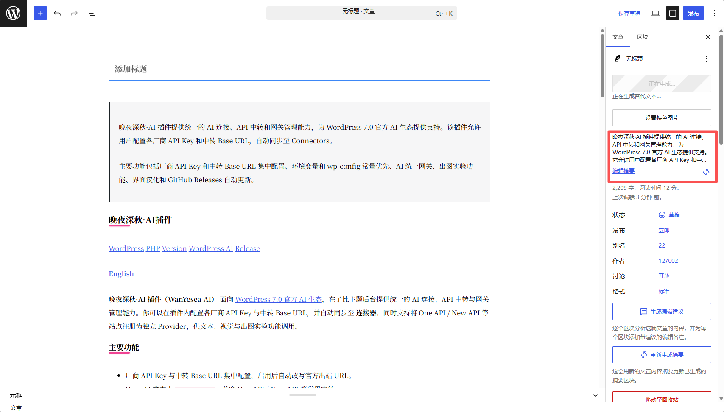Preview the post with the view icon

click(656, 13)
